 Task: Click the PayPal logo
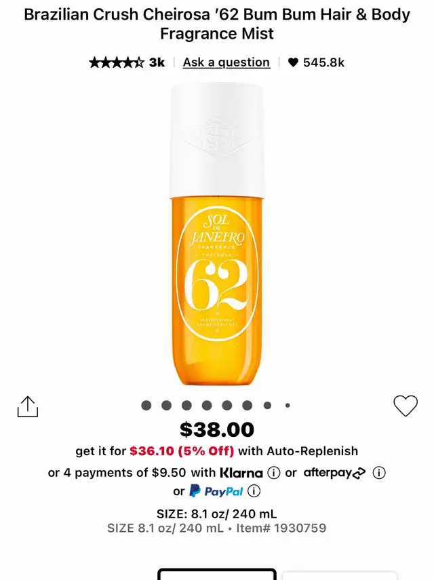pyautogui.click(x=216, y=491)
